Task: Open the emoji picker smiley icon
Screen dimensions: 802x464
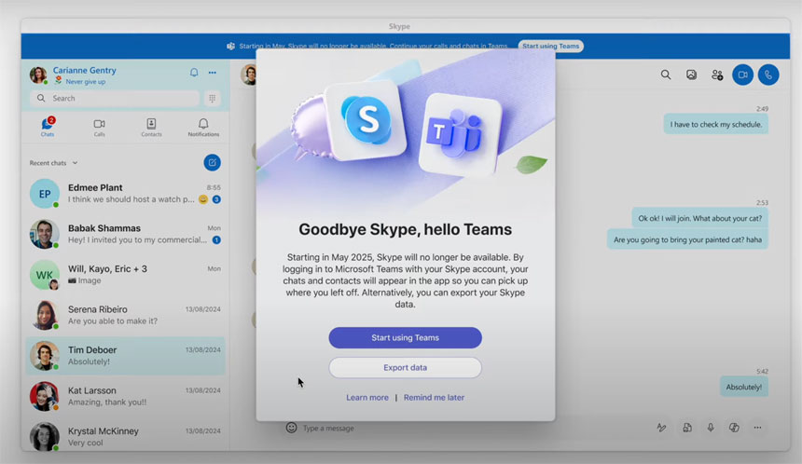Action: click(292, 428)
